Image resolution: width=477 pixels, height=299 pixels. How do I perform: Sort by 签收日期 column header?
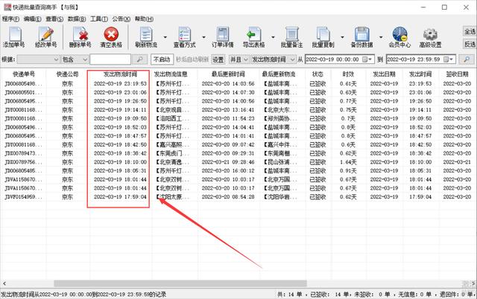(457, 74)
